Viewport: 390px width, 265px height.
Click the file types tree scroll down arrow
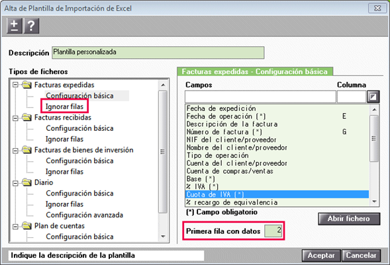[x=163, y=236]
